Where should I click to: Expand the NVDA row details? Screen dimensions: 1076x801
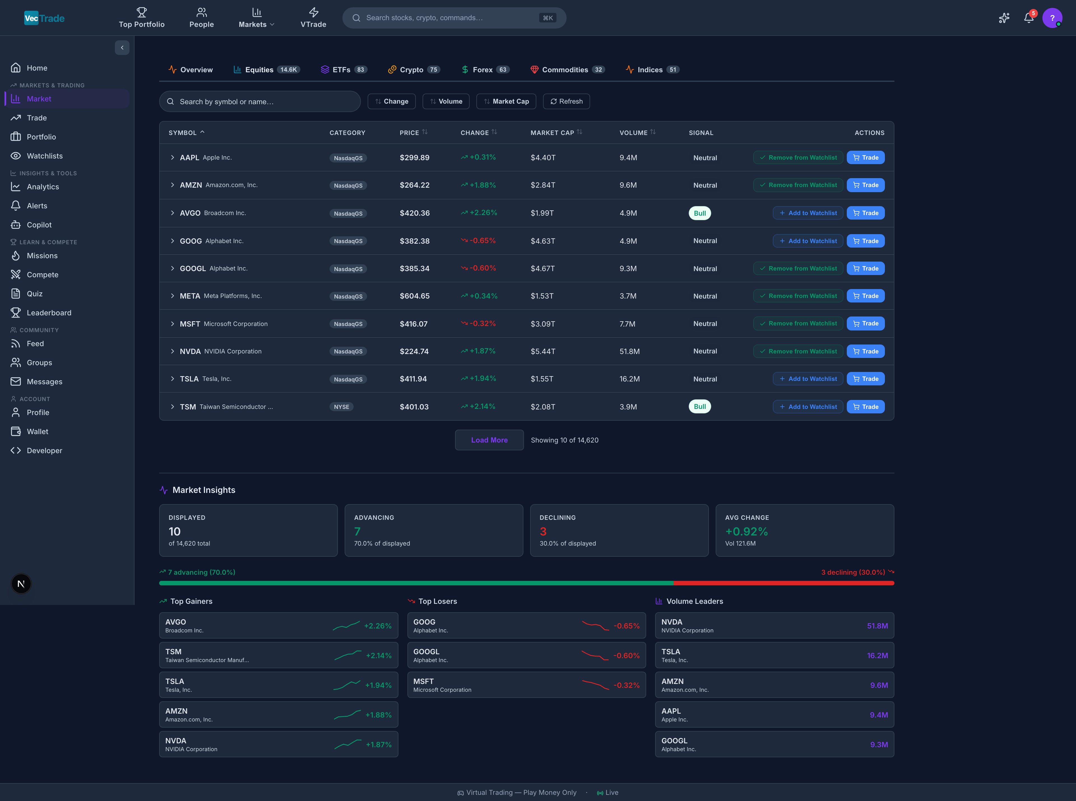coord(172,351)
